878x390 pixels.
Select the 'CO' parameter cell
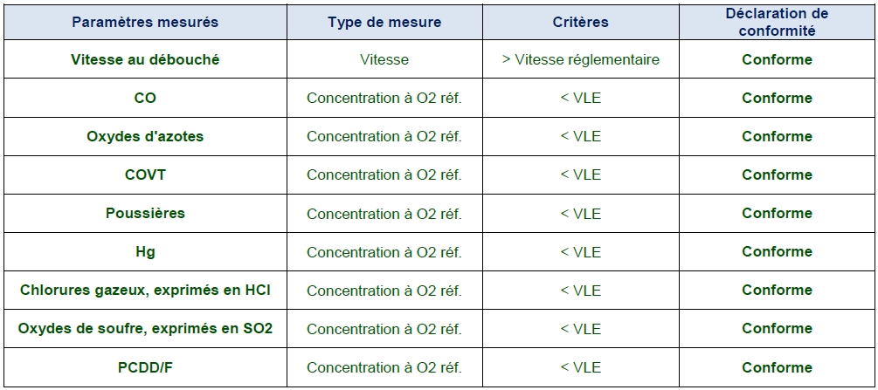[145, 99]
